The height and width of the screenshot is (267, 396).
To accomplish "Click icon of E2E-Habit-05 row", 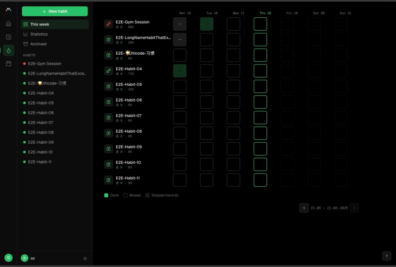I will click(x=109, y=86).
